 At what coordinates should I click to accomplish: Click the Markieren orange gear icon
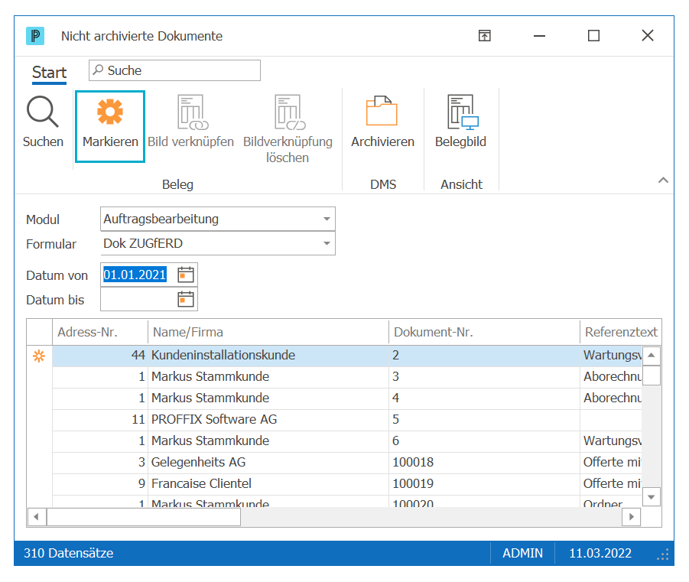pos(110,112)
